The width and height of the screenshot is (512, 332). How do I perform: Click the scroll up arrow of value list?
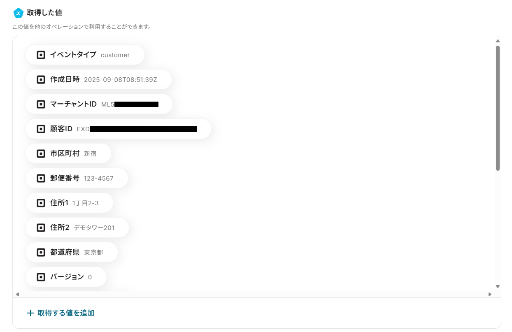tap(498, 41)
